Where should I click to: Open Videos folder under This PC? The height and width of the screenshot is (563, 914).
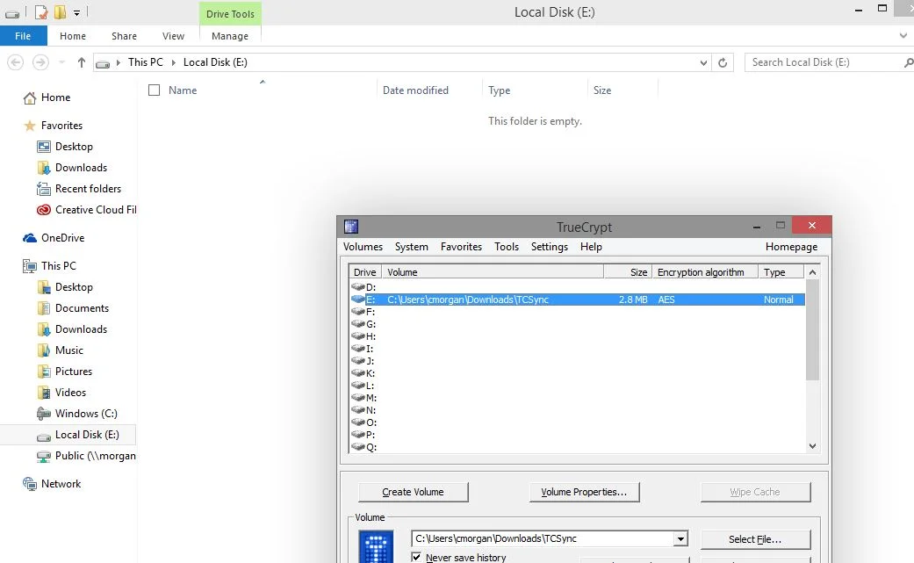[x=70, y=393]
